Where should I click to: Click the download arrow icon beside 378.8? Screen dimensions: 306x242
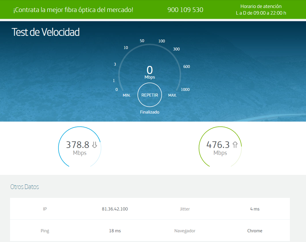point(95,145)
